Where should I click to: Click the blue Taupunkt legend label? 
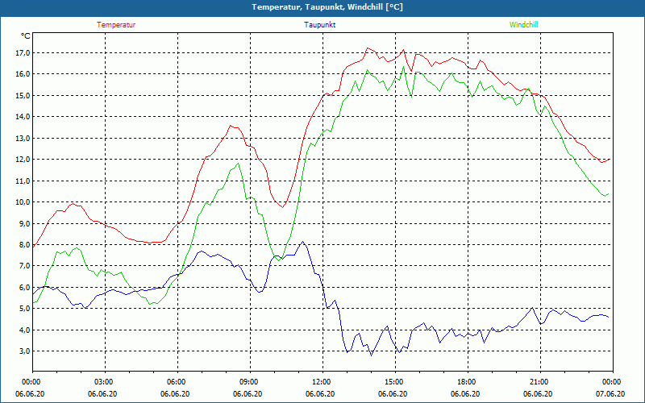click(320, 25)
